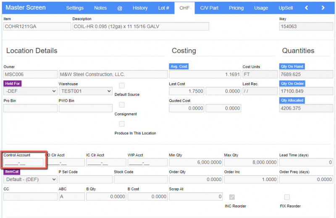
Task: Open the @ tab
Action: click(x=120, y=8)
